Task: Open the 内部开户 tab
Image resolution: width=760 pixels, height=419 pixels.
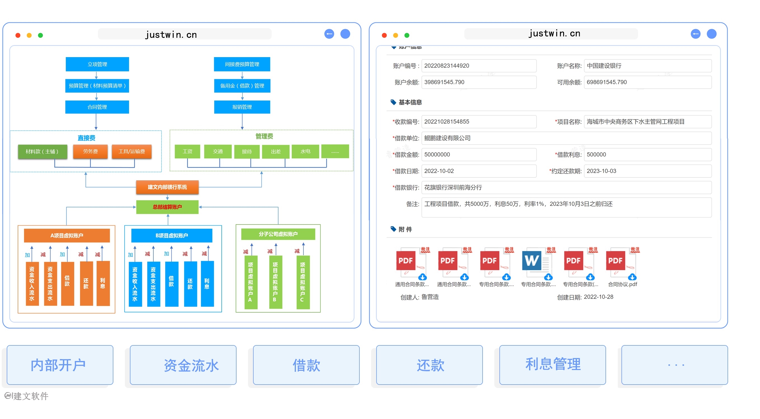Action: click(x=60, y=365)
